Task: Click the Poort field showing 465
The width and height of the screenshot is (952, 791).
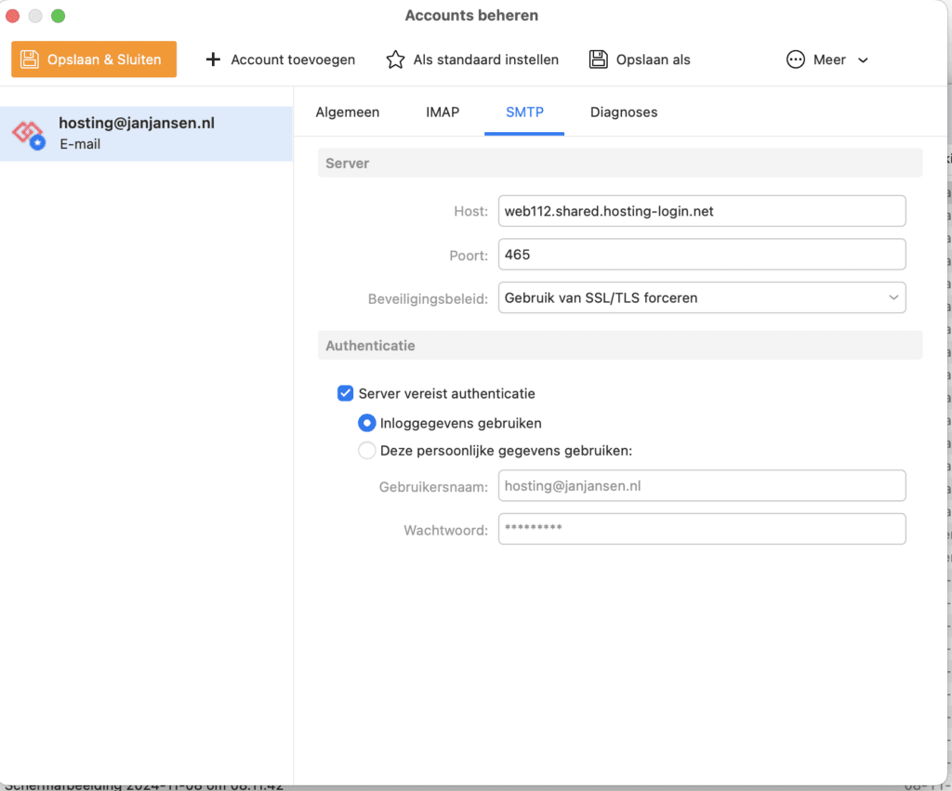Action: [x=702, y=255]
